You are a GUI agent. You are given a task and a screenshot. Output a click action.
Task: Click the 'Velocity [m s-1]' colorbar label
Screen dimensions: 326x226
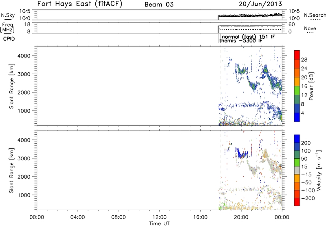point(318,170)
